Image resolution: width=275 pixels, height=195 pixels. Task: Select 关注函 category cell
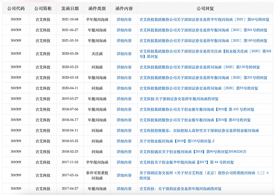97,54
